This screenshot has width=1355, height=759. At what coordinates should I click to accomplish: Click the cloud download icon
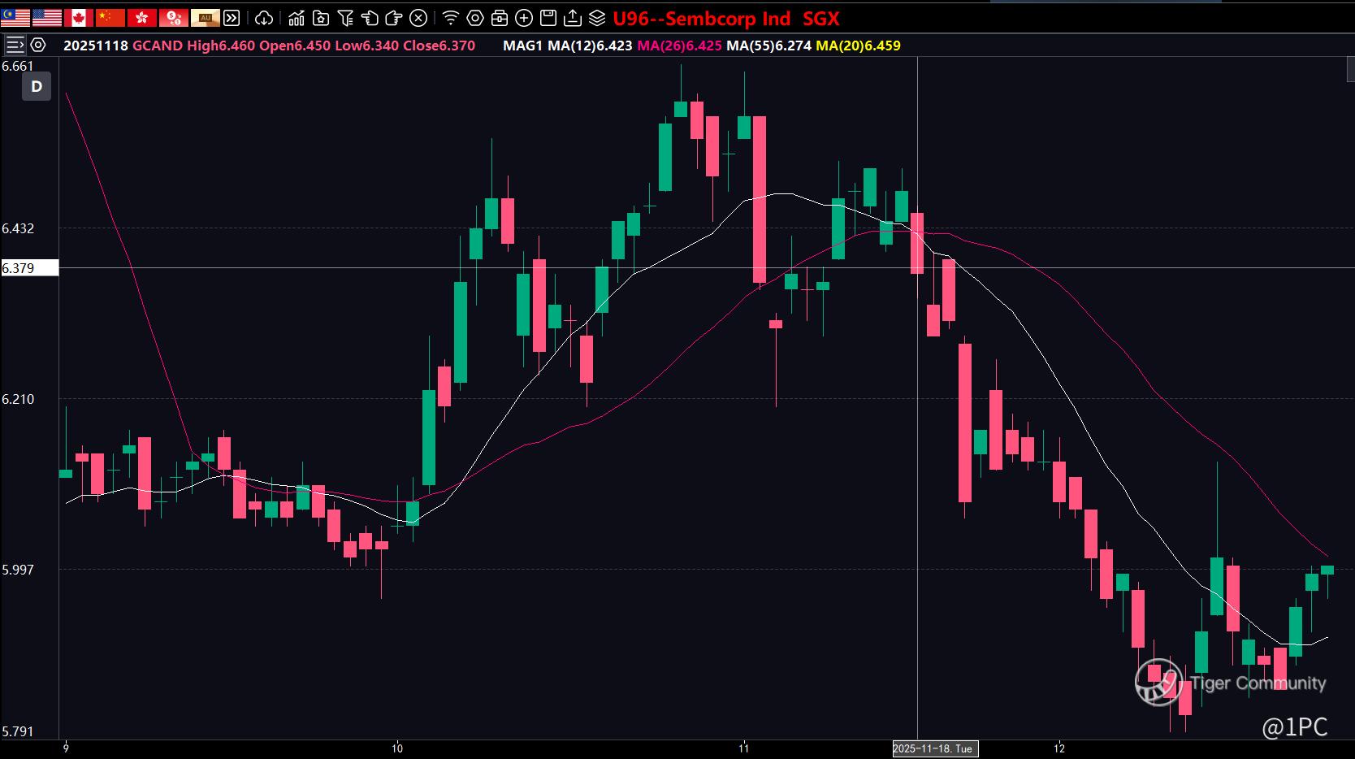click(264, 18)
